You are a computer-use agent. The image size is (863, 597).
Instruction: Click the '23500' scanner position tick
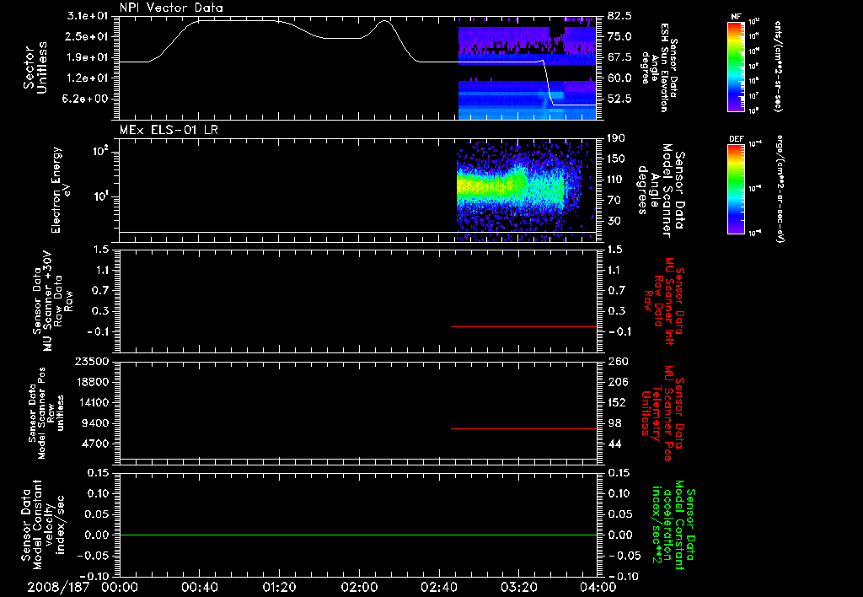[91, 361]
